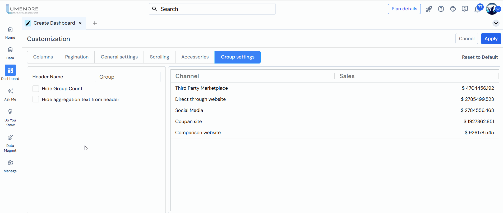Viewport: 503px width, 213px height.
Task: Expand the tab list chevron
Action: tap(496, 23)
